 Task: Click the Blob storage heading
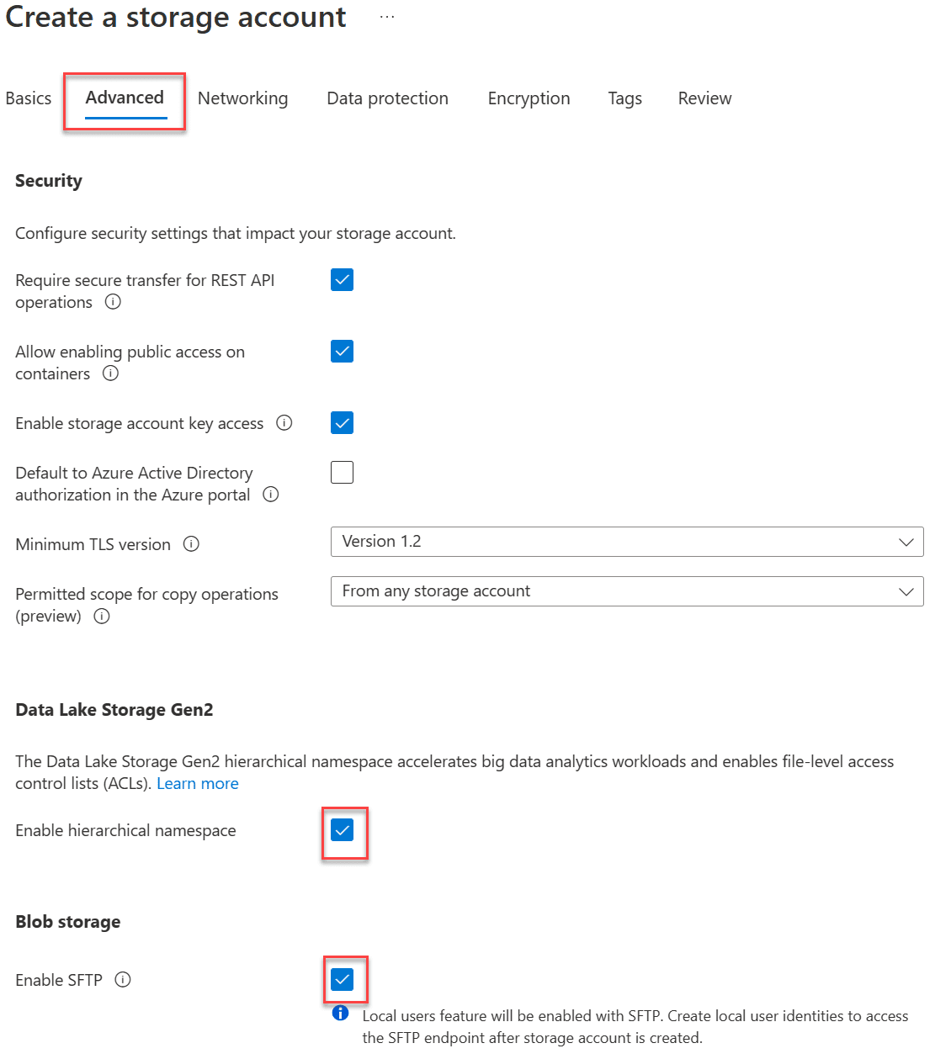click(x=68, y=922)
